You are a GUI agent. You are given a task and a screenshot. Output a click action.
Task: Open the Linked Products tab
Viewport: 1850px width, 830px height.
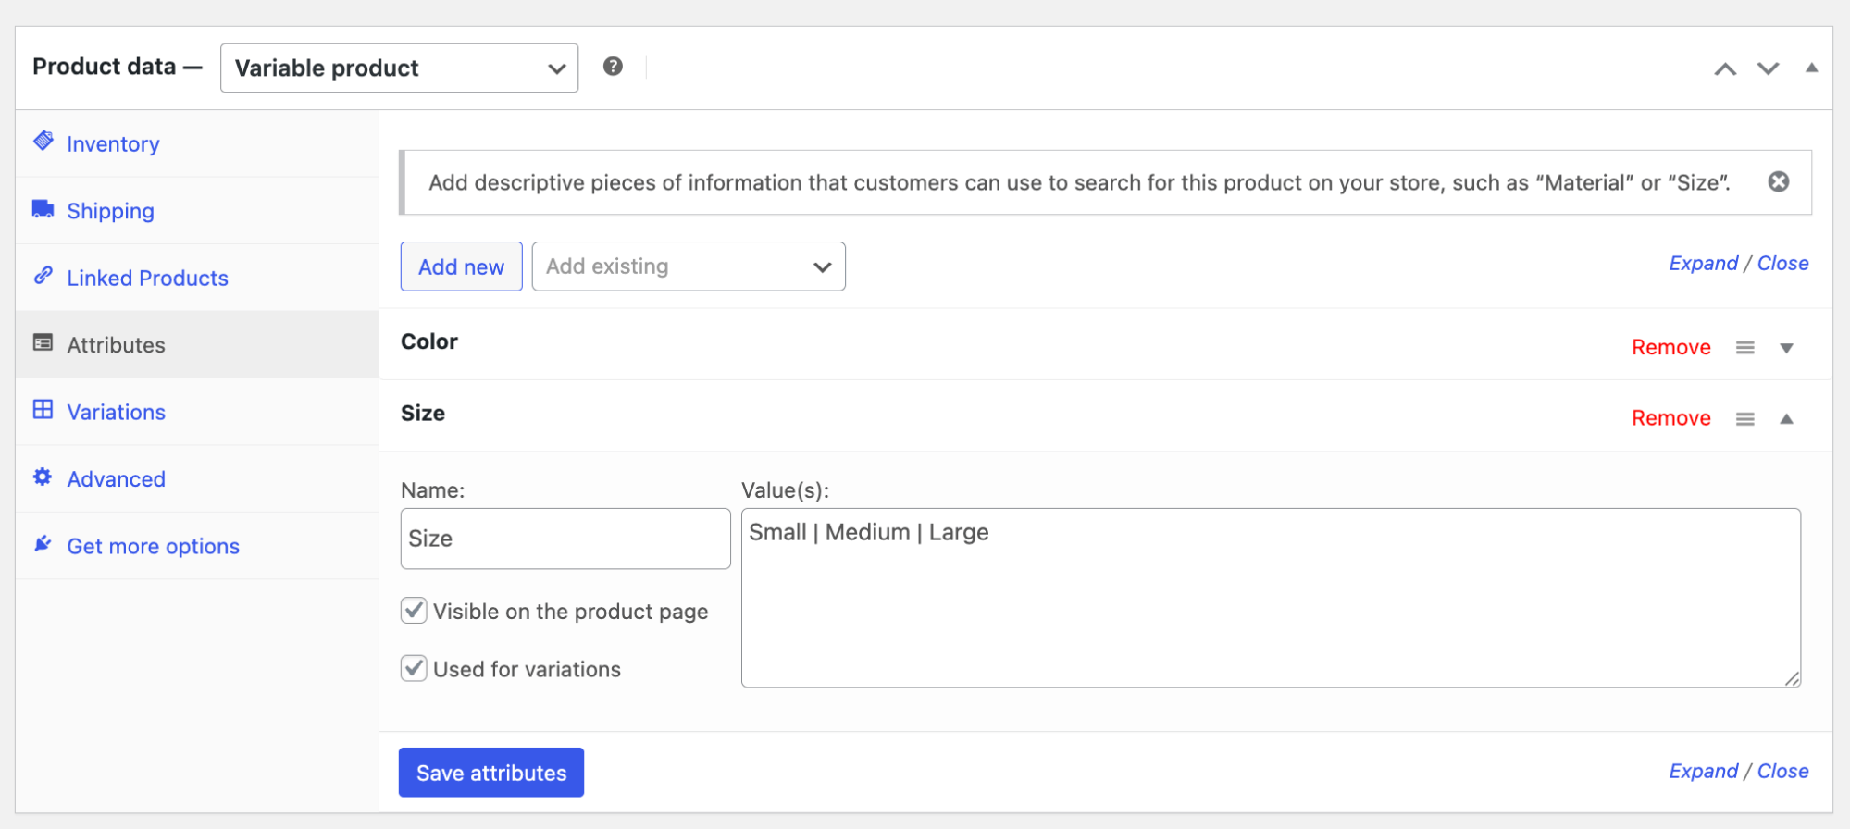[197, 278]
